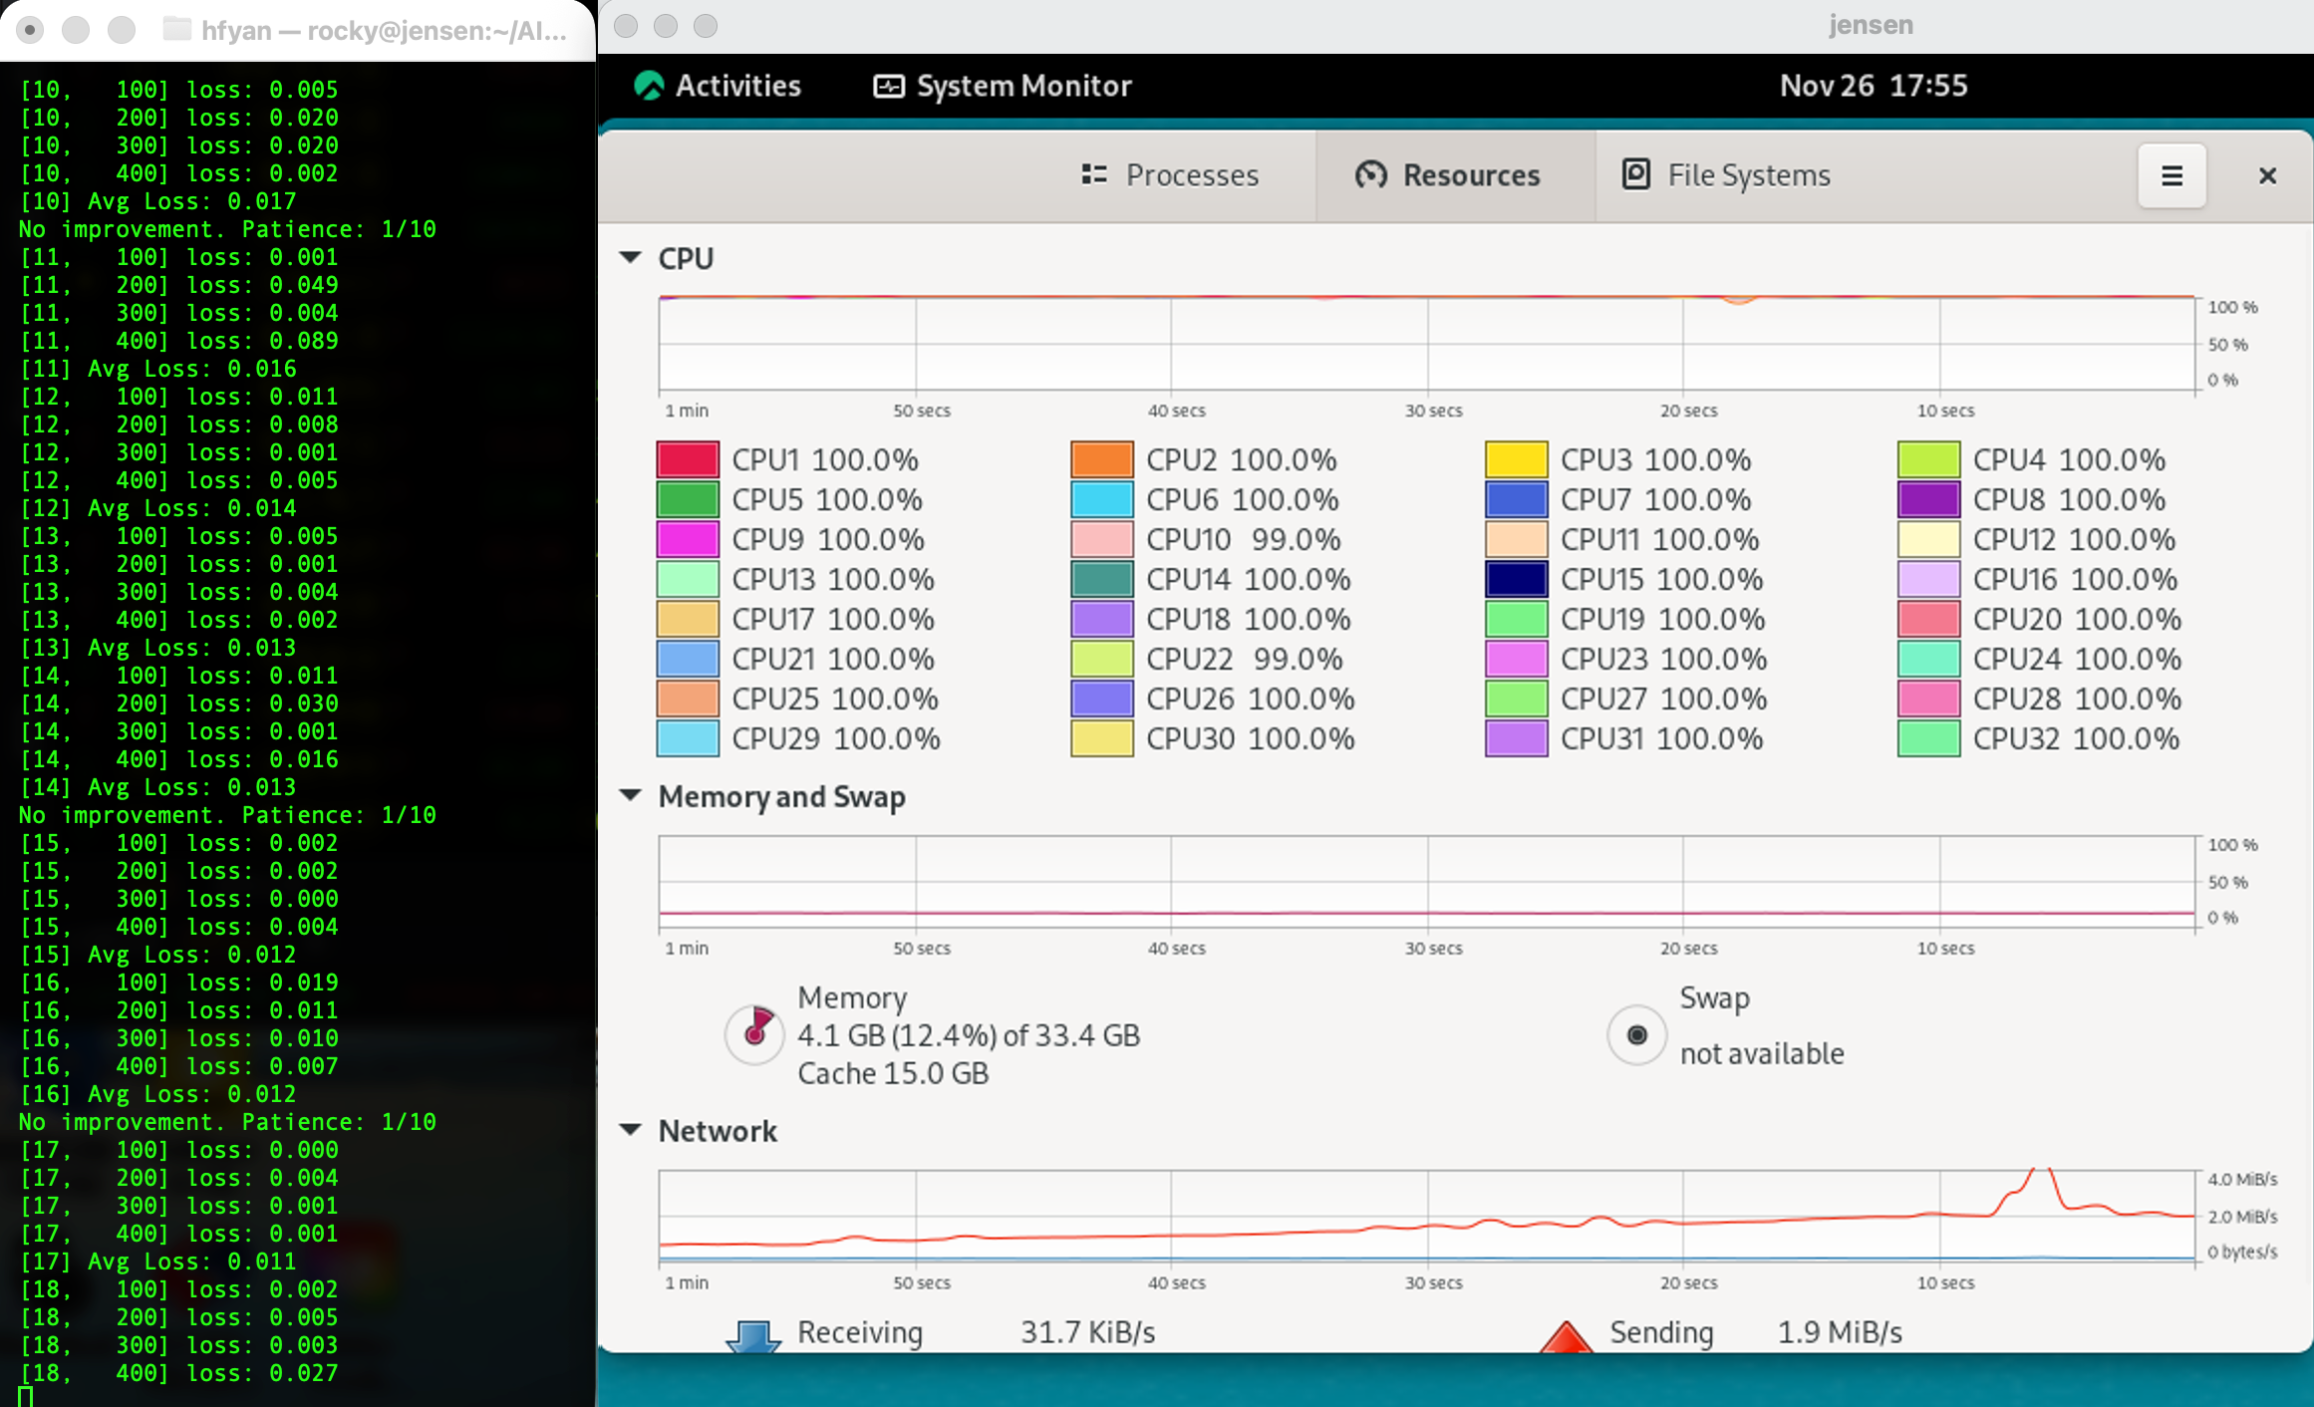Click the Receiving blue arrow icon

pyautogui.click(x=753, y=1335)
